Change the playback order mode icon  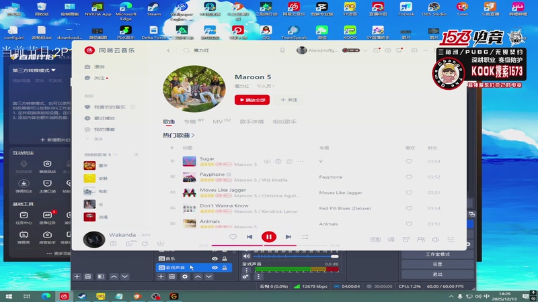[305, 237]
